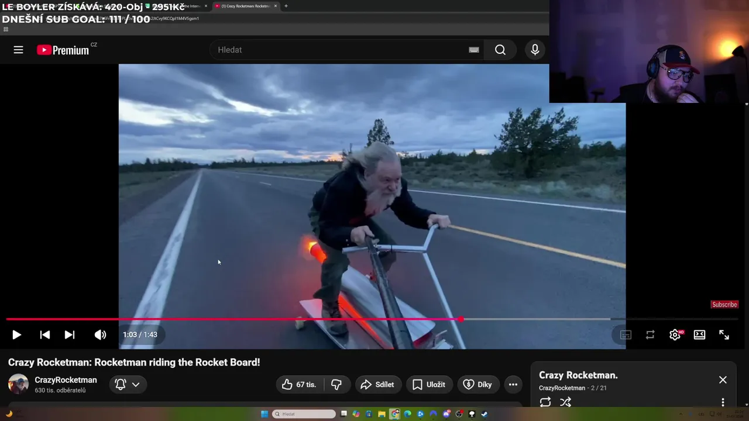Viewport: 749px width, 421px height.
Task: Go to YouTube Premium home logo
Action: click(63, 50)
